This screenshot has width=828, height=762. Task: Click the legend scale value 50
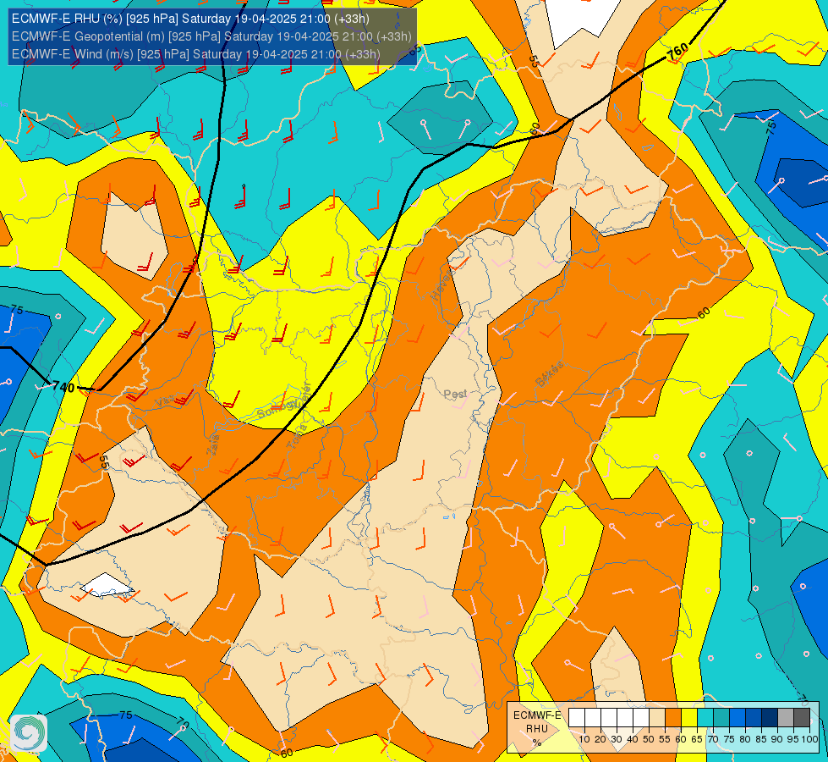649,739
